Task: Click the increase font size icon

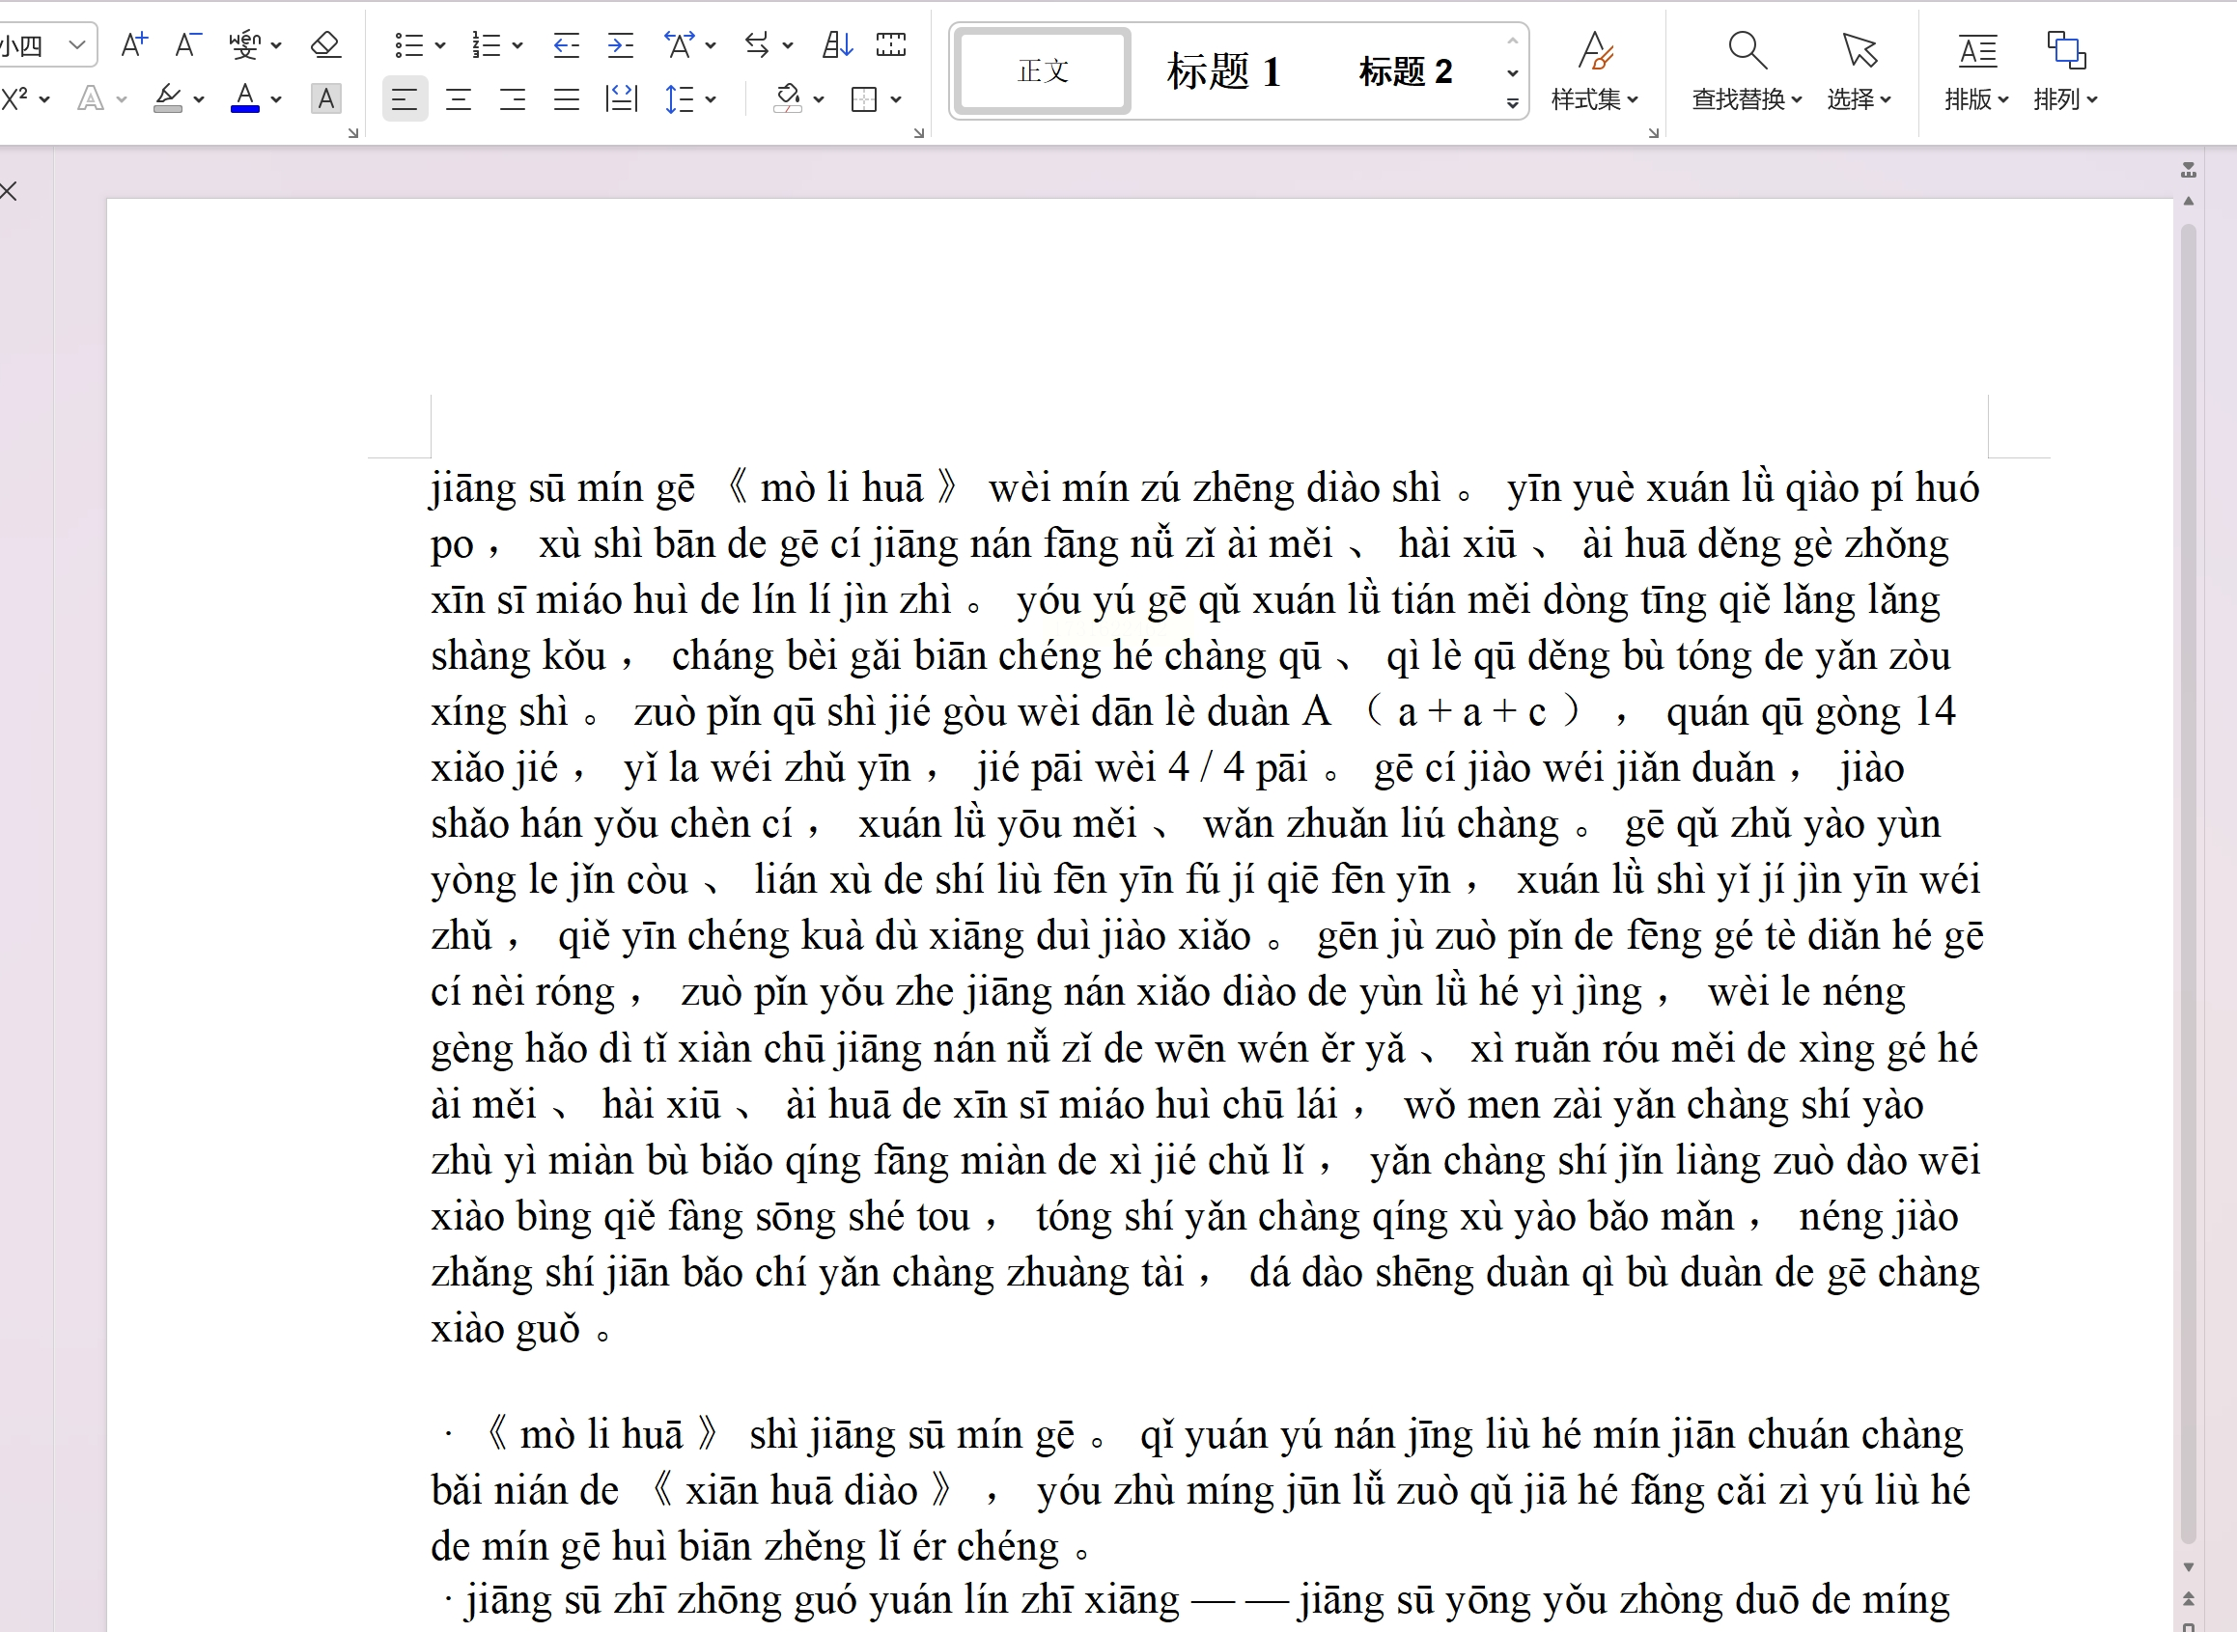Action: [x=133, y=44]
